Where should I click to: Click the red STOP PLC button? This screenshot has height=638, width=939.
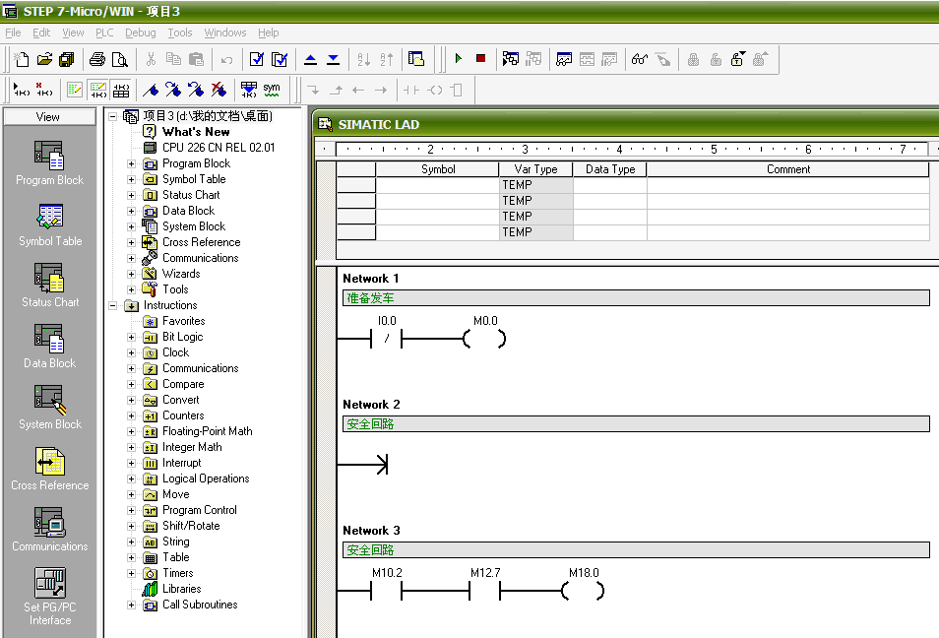(480, 59)
